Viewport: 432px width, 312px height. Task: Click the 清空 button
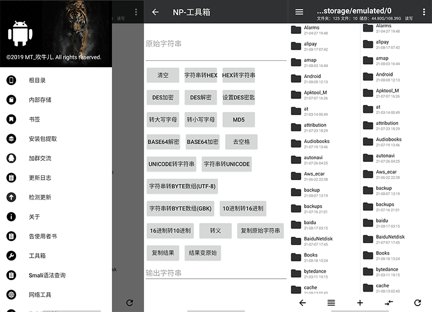163,75
